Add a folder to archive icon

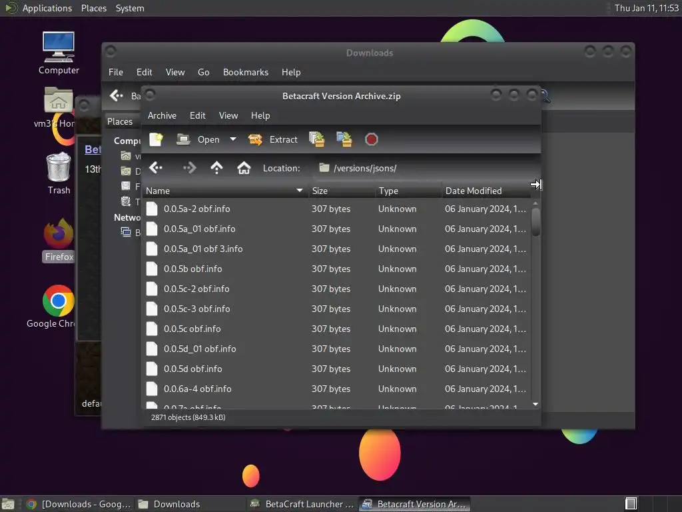(x=344, y=139)
